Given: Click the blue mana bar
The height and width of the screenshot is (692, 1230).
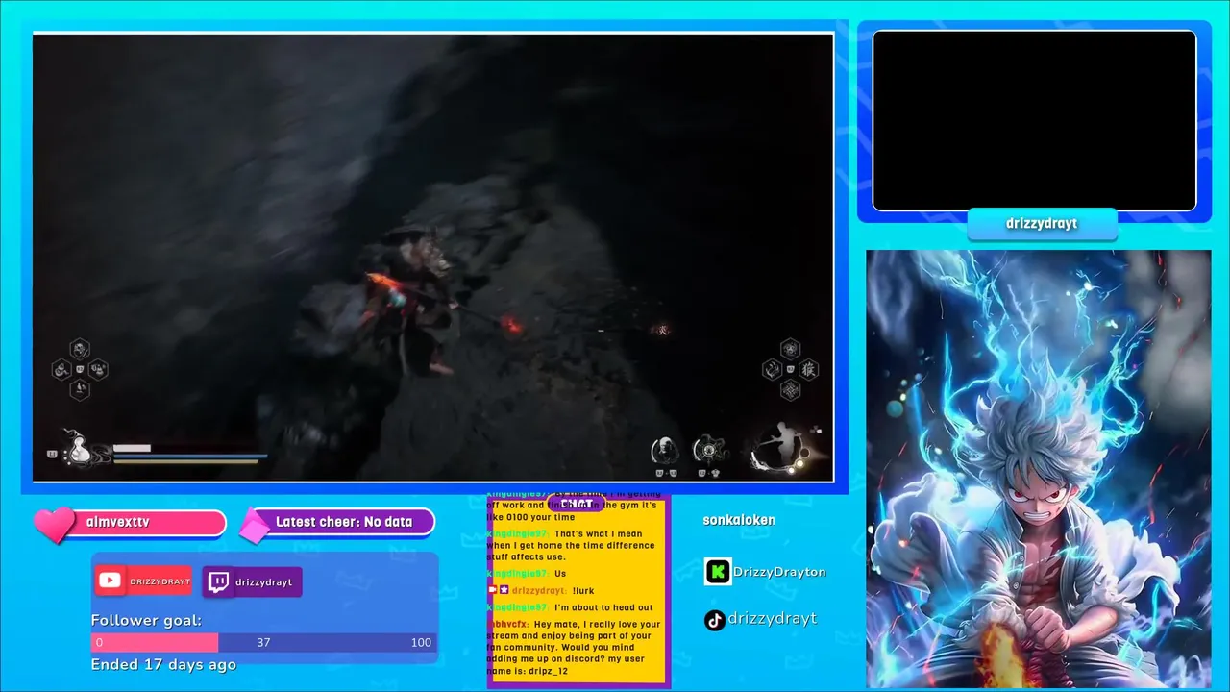Looking at the screenshot, I should (190, 457).
